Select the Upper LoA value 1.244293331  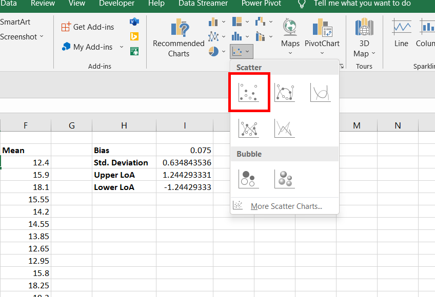tap(185, 175)
